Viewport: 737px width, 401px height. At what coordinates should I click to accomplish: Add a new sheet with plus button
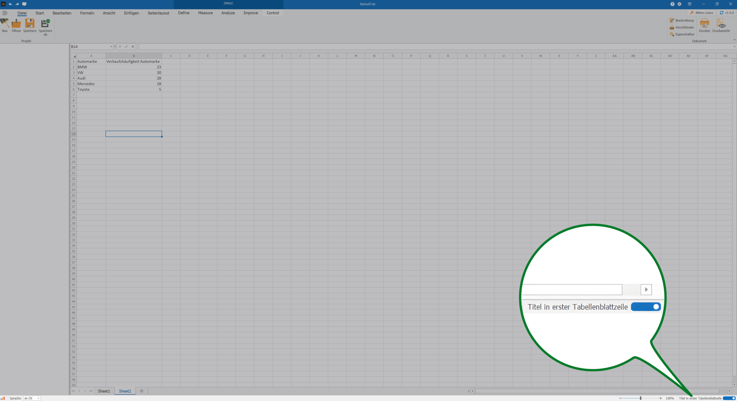[x=142, y=391]
